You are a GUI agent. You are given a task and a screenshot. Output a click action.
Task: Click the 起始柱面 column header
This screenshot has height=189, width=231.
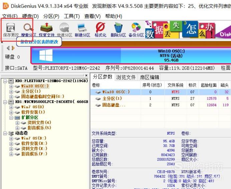tap(208, 85)
